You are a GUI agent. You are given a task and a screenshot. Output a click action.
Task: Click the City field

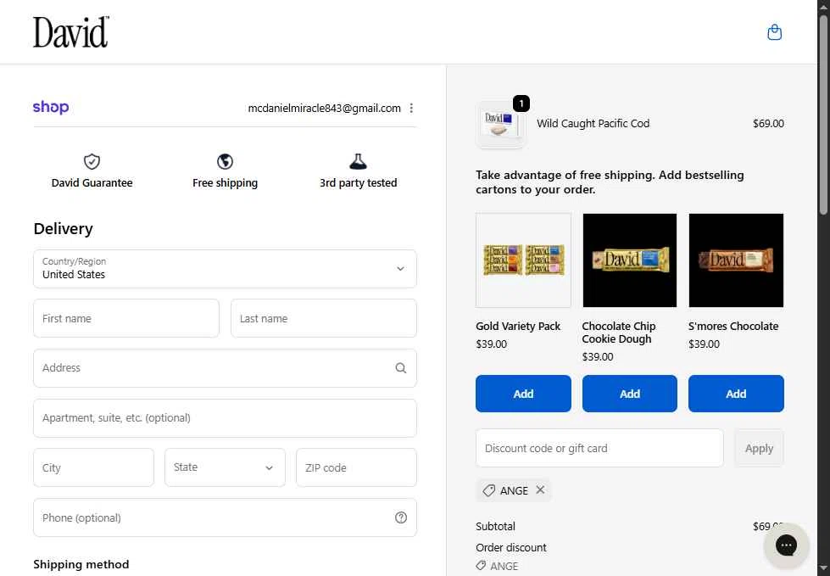pos(94,467)
